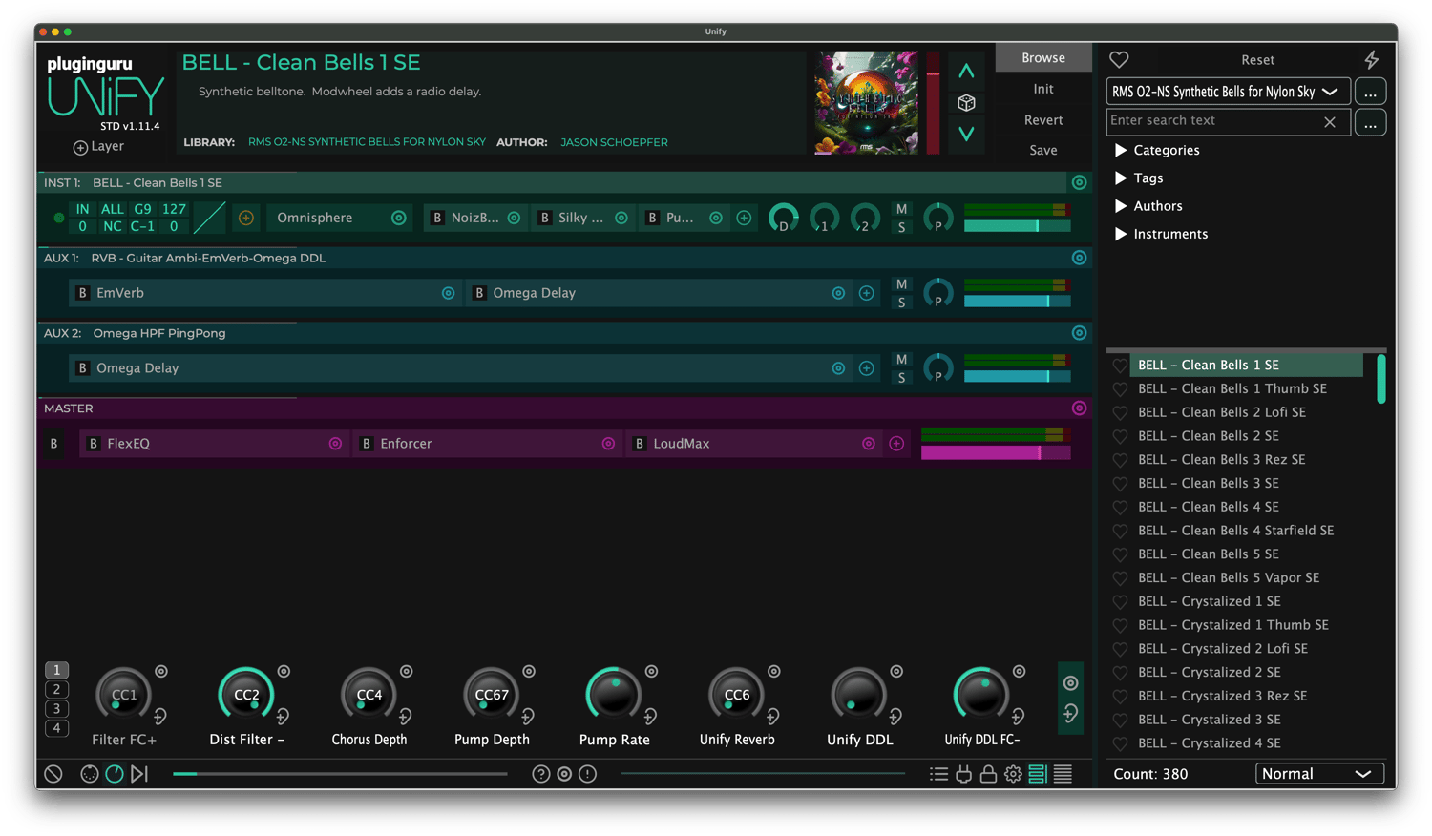The width and height of the screenshot is (1432, 836).
Task: Go to next patch with down arrow
Action: click(966, 134)
